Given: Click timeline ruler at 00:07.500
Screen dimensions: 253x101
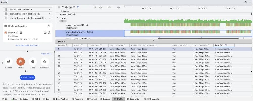Looking at the screenshot, I should pos(175,8).
